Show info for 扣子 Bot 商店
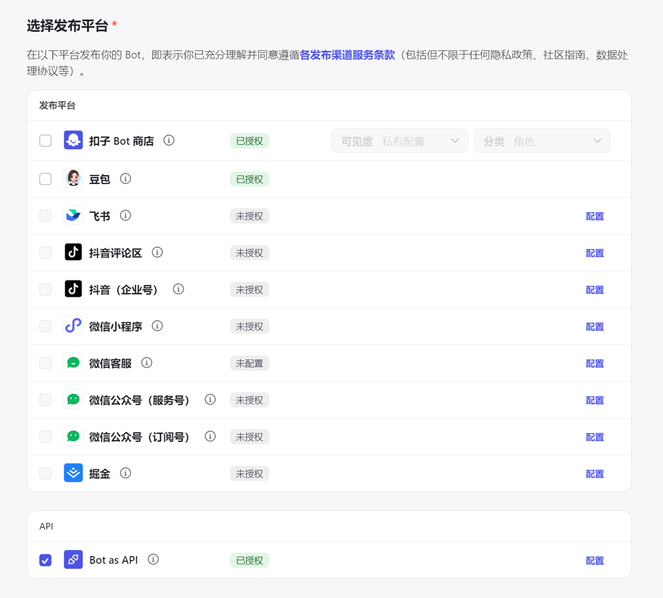The height and width of the screenshot is (598, 663). 169,140
